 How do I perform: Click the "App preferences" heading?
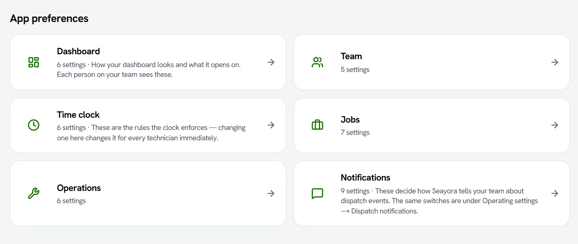(49, 19)
